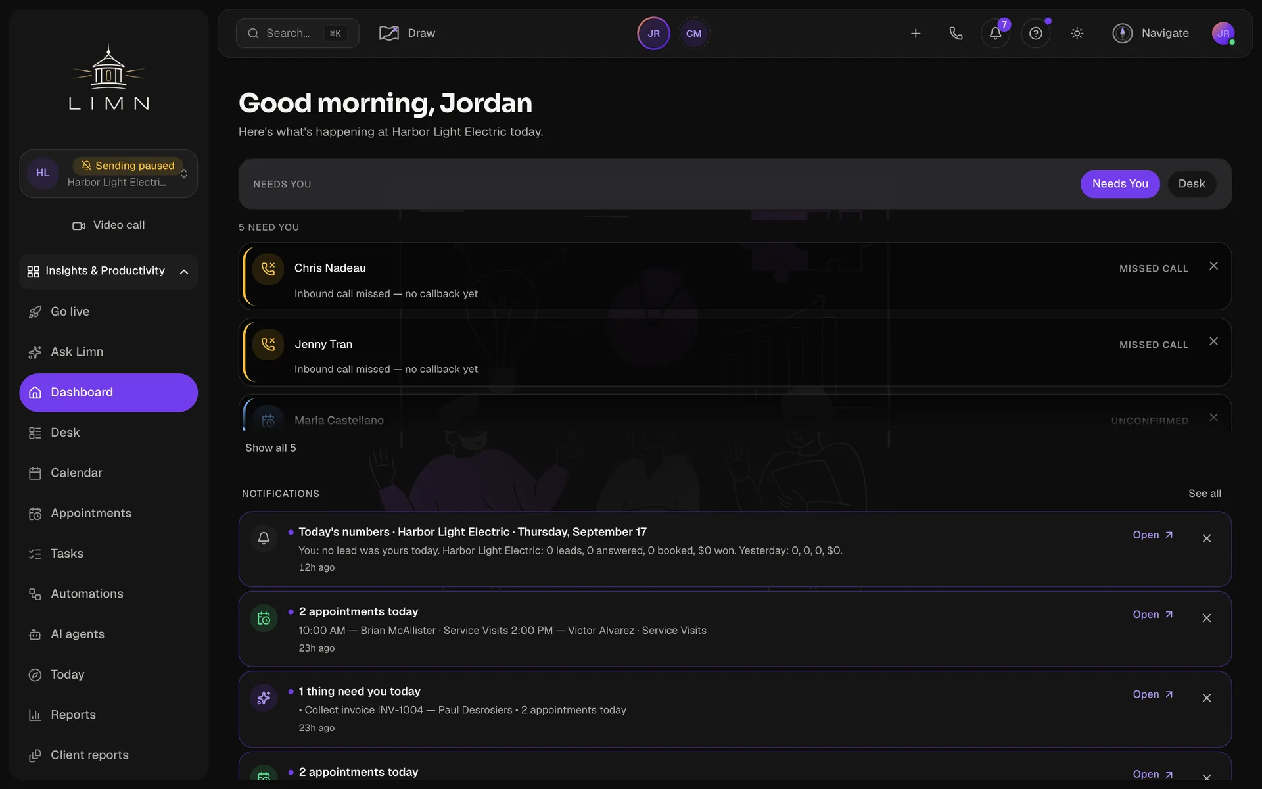This screenshot has height=789, width=1262.
Task: Open Go live in sidebar
Action: (x=108, y=312)
